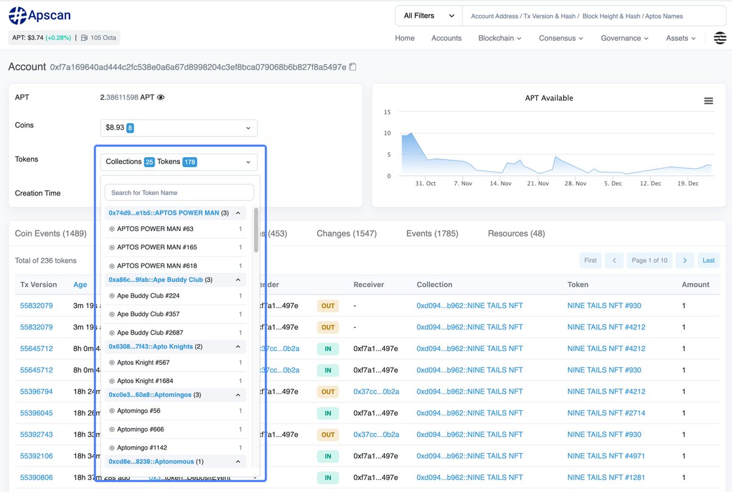Click icon beside Aptomingo #56

pyautogui.click(x=112, y=412)
